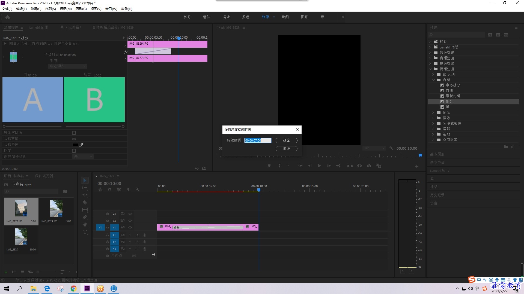Screen dimensions: 524x294
Task: Select the Ripple Edit tool
Action: tap(85, 195)
